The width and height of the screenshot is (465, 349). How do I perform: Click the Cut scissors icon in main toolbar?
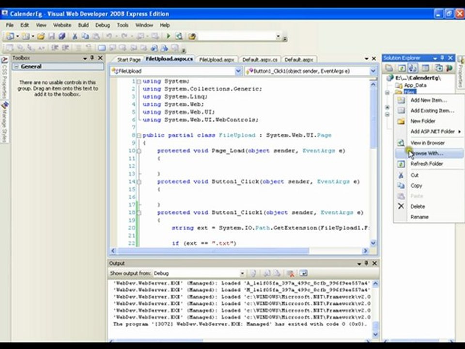click(x=75, y=36)
